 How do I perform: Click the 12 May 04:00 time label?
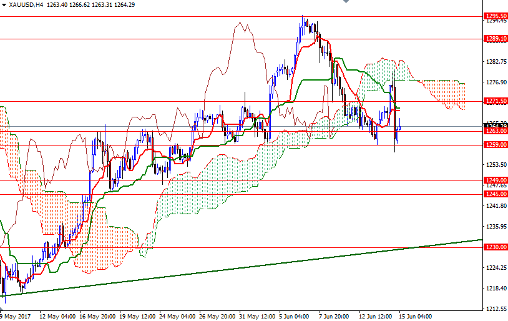click(x=57, y=315)
